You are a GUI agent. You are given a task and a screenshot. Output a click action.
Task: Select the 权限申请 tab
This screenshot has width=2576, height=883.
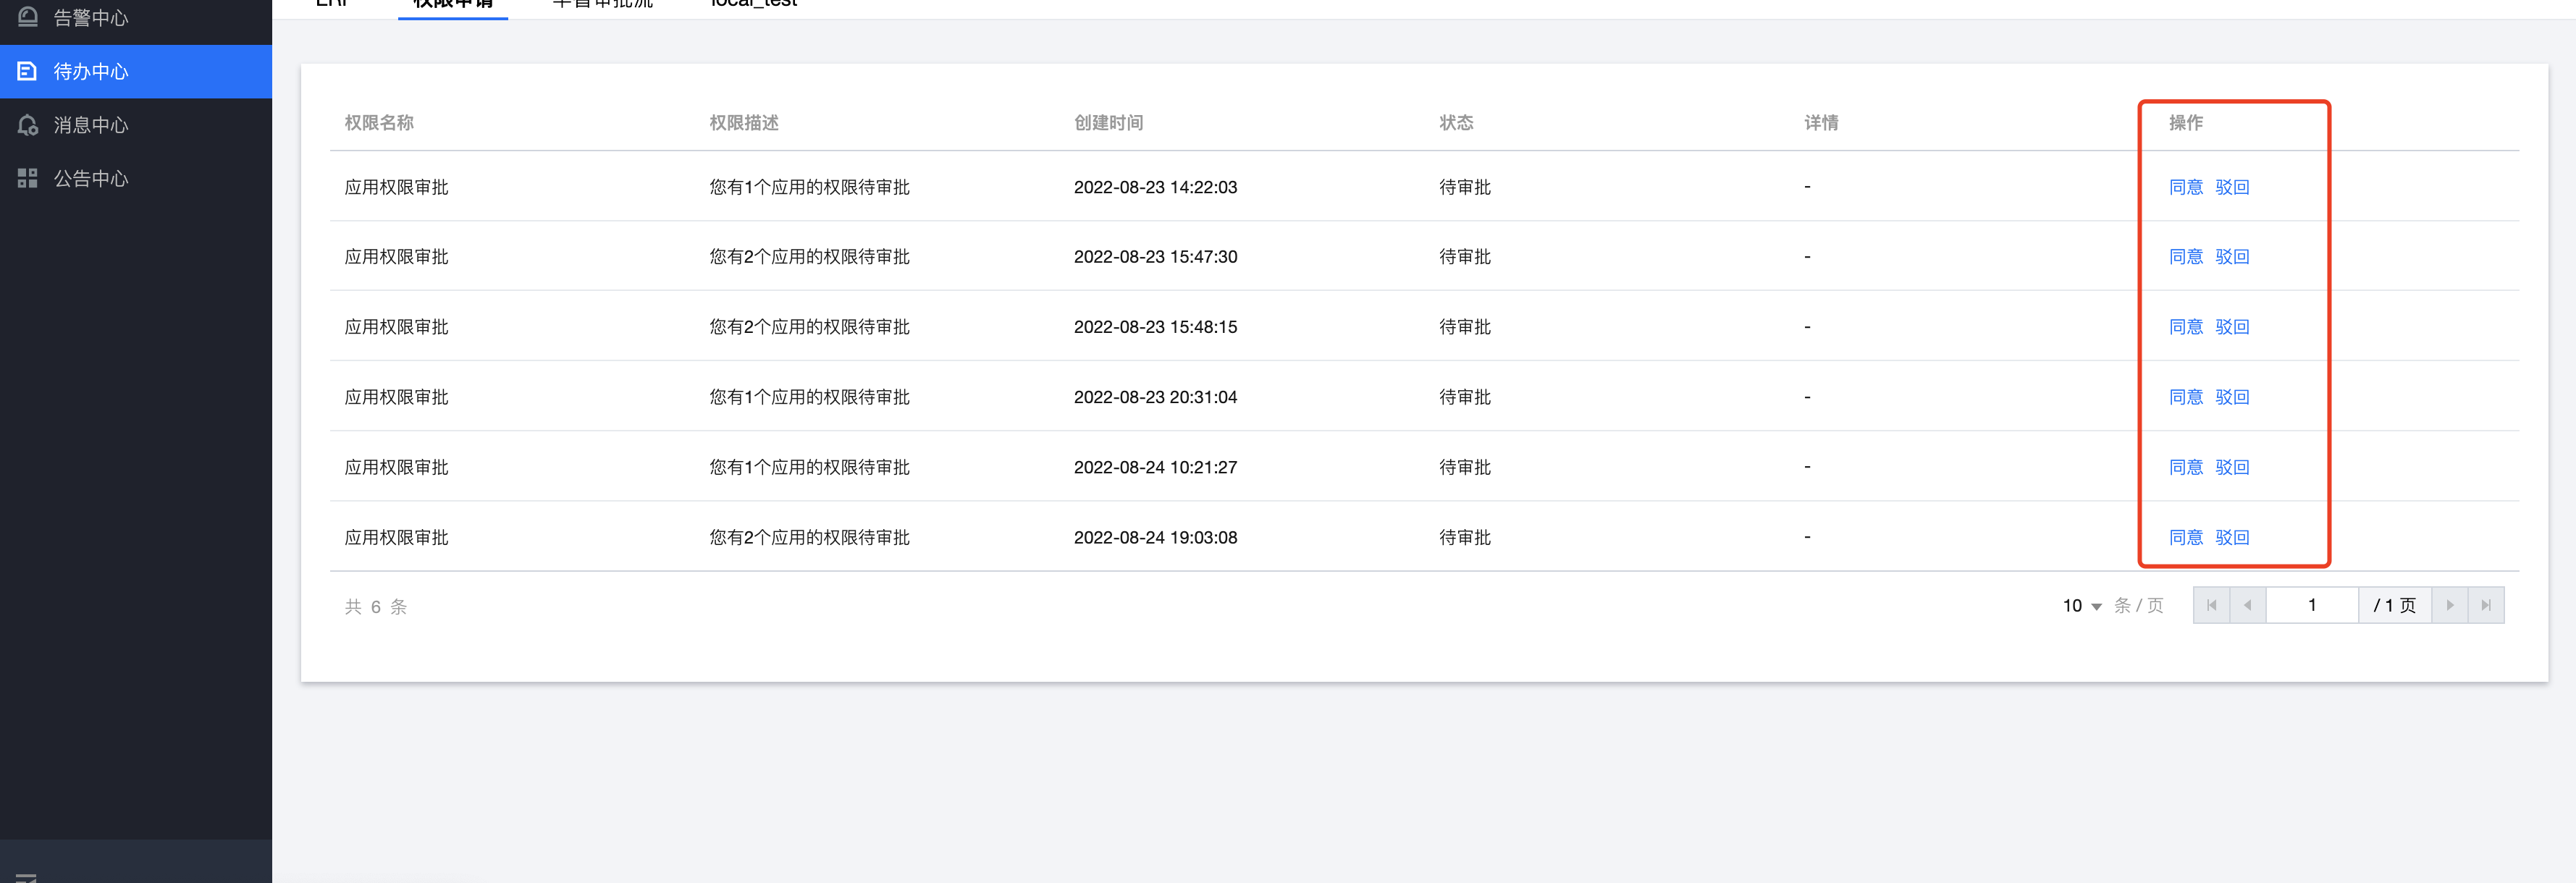[453, 4]
